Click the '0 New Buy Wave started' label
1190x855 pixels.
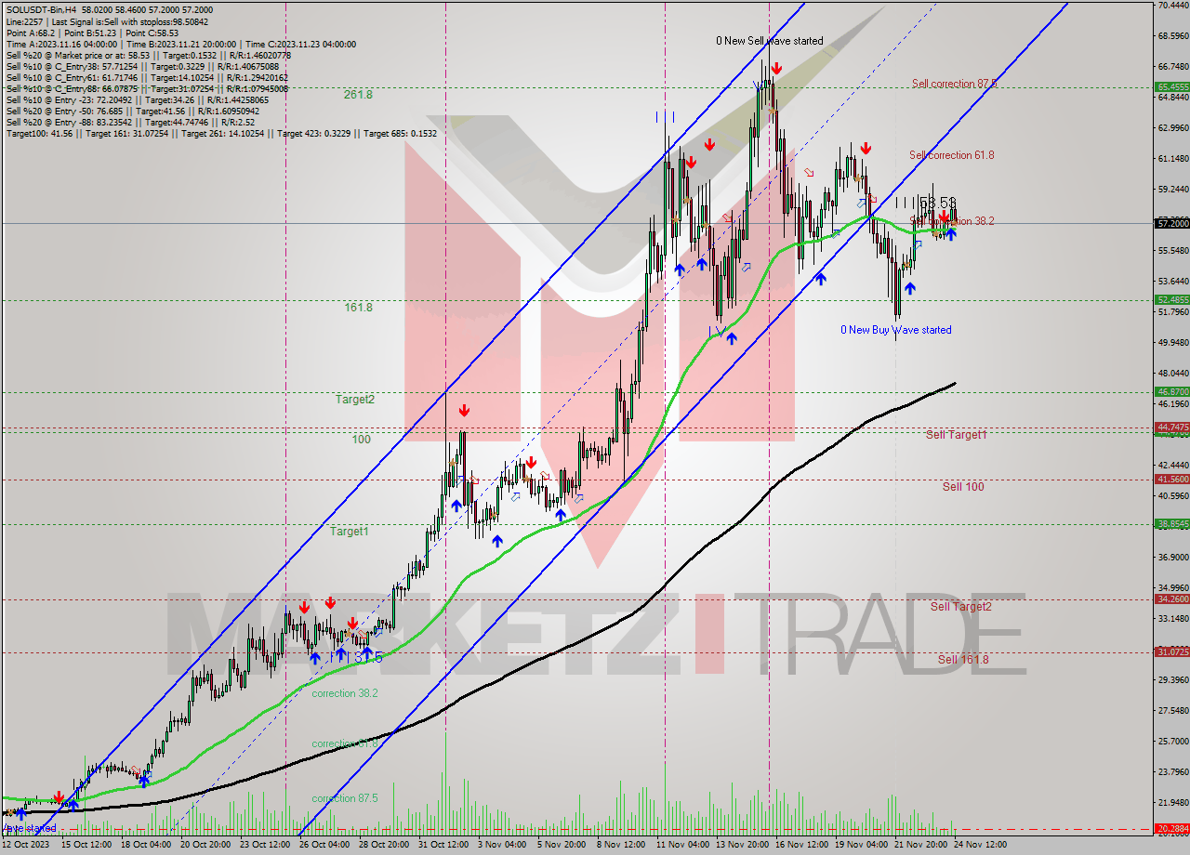click(x=896, y=330)
